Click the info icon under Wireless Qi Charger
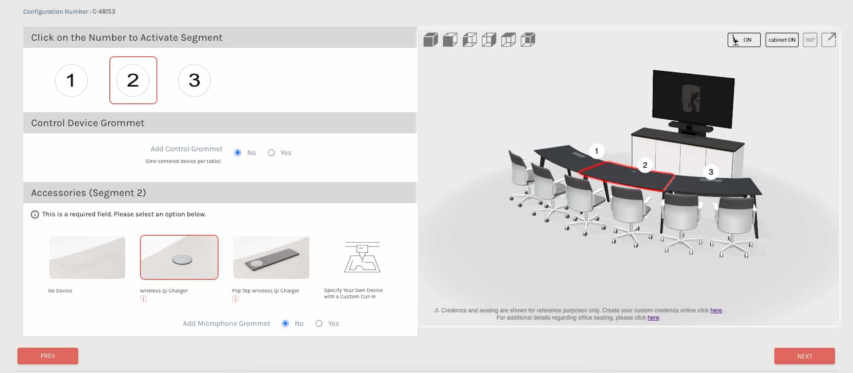 (143, 299)
